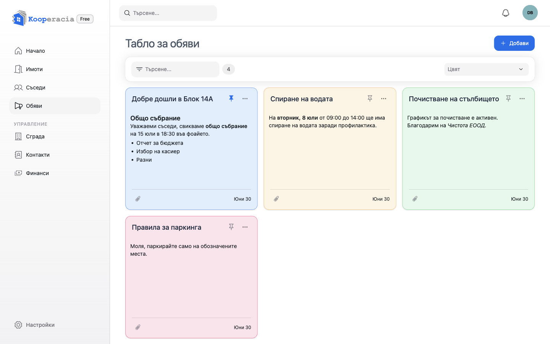Pin the 'Спиране на водата' note

click(370, 99)
